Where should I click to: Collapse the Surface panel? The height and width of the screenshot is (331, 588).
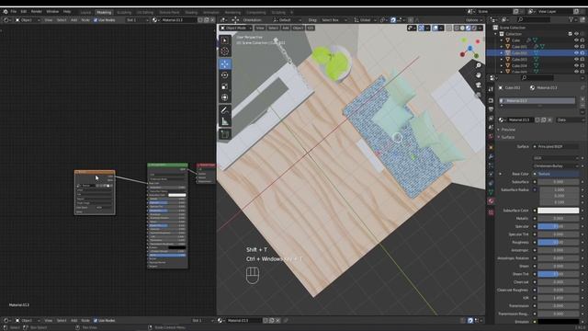pyautogui.click(x=508, y=137)
